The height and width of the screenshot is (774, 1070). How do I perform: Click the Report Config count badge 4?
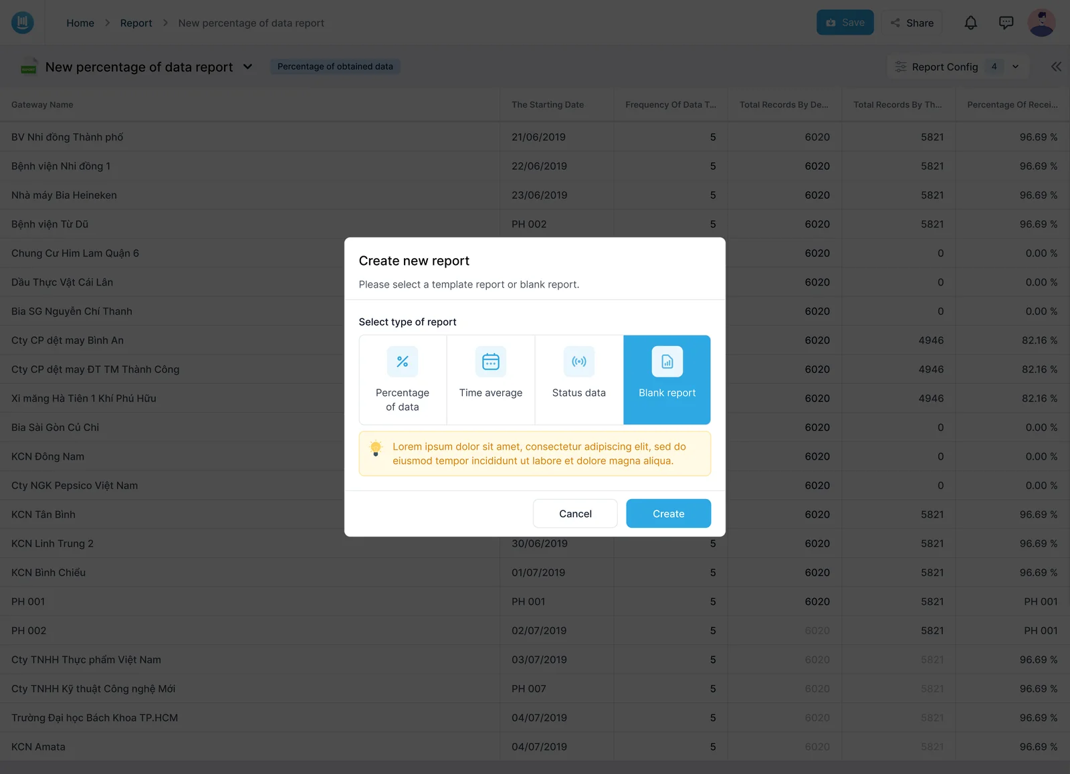[x=994, y=67]
